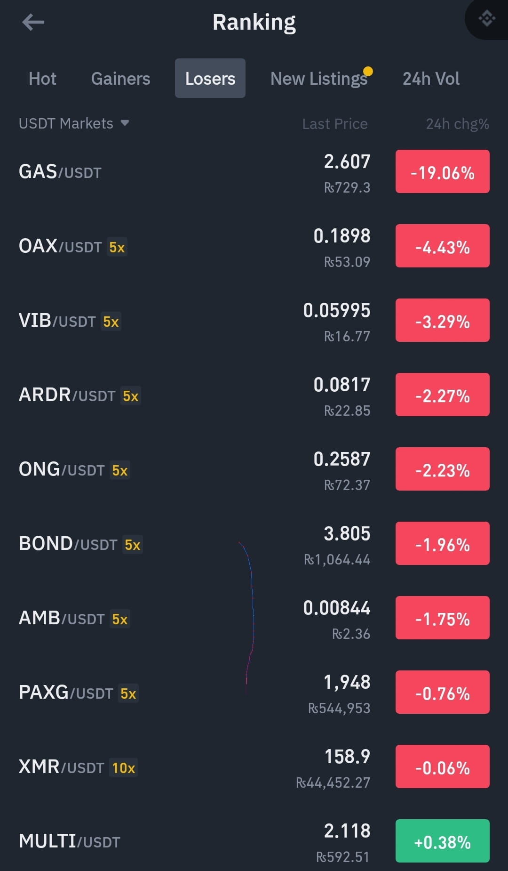Open the 24h Vol tab
The image size is (508, 871).
click(x=431, y=79)
